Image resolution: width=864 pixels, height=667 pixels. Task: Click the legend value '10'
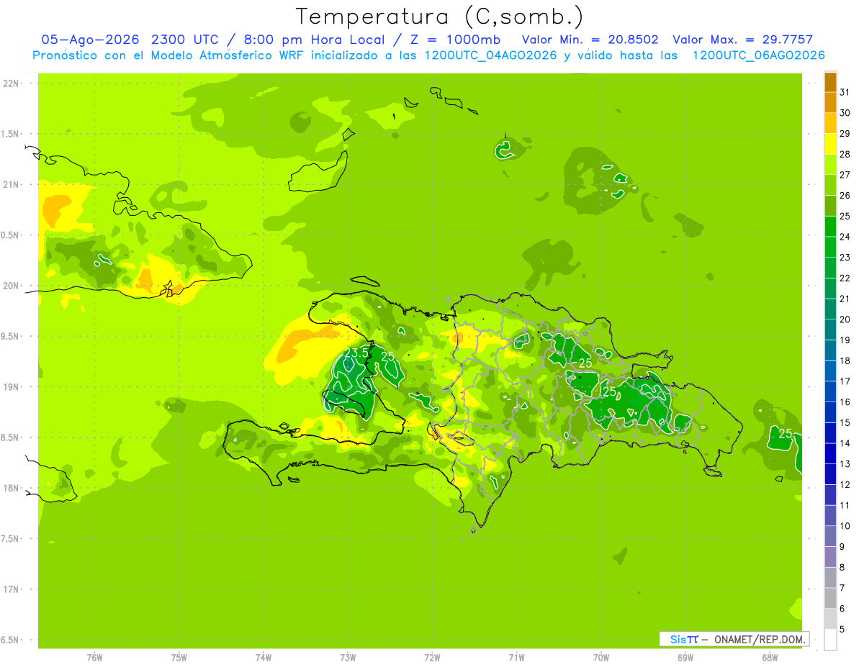coord(845,526)
